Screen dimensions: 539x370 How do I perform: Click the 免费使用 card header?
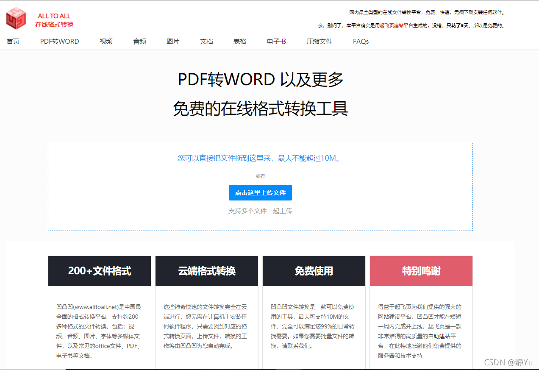[314, 271]
